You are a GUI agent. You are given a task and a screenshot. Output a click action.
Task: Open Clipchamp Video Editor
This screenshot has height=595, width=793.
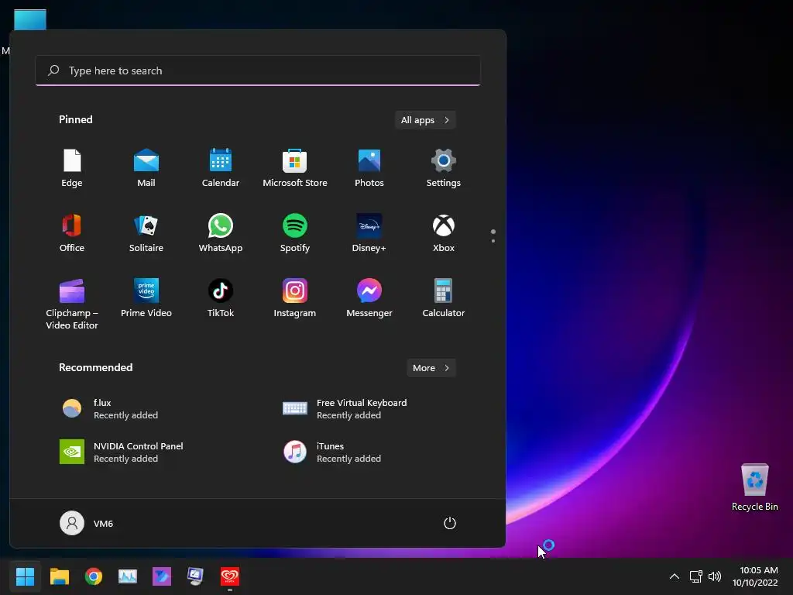pos(72,304)
